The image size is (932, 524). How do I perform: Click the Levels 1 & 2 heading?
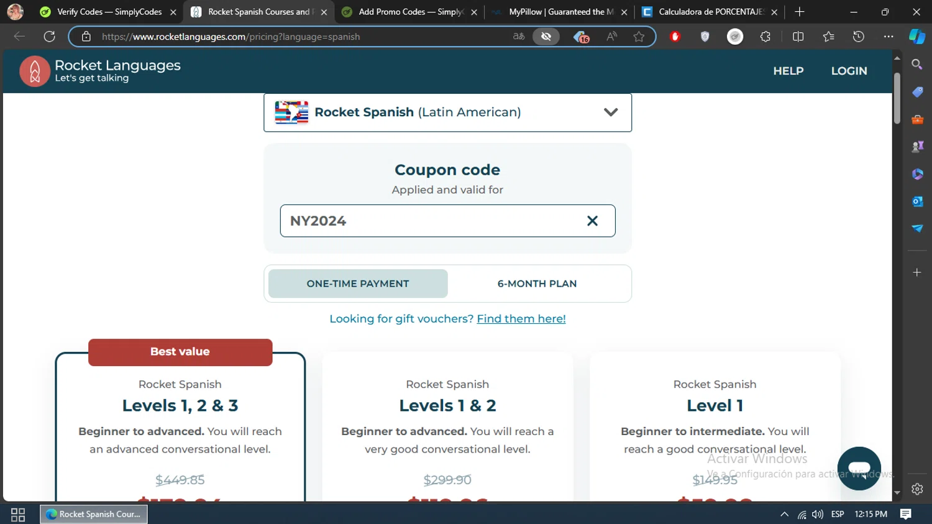447,406
